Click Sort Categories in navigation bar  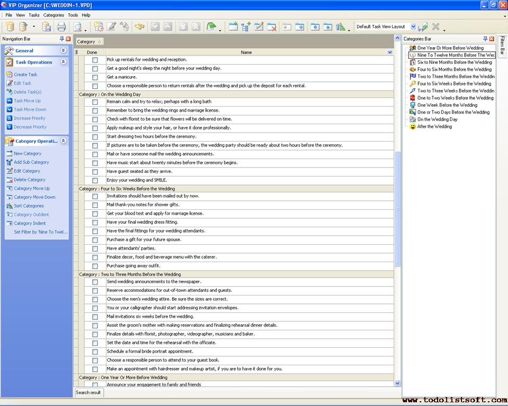[x=29, y=206]
